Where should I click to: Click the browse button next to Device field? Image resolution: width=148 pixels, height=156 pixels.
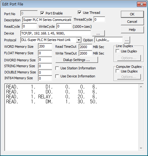pyautogui.click(x=98, y=33)
